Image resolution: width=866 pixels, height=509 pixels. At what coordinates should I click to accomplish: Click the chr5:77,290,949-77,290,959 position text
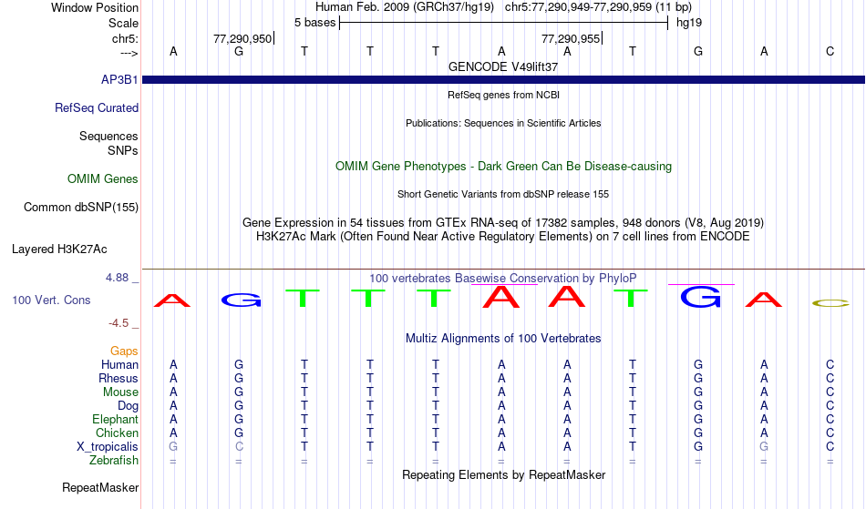pyautogui.click(x=598, y=7)
